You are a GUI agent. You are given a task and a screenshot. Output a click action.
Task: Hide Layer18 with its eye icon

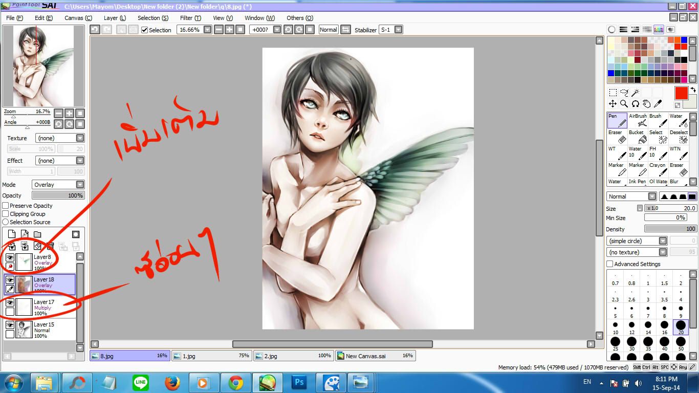point(10,280)
